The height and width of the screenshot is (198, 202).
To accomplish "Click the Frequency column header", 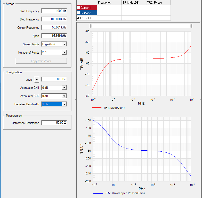I will coord(109,3).
